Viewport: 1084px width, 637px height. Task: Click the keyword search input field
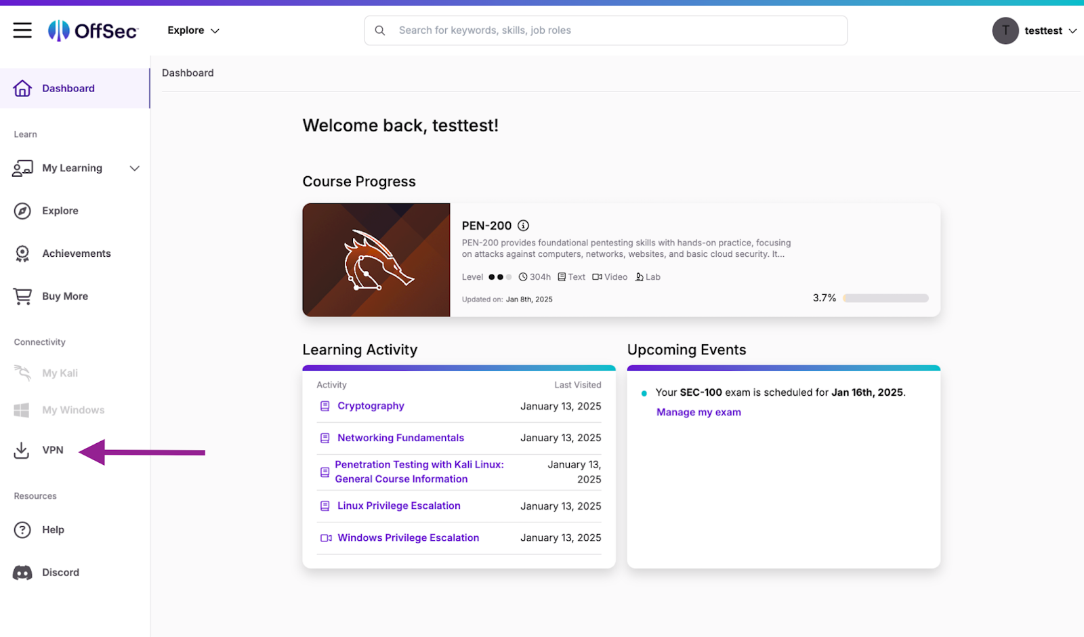point(606,30)
